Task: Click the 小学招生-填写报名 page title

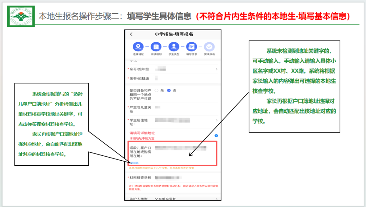Action: [174, 34]
